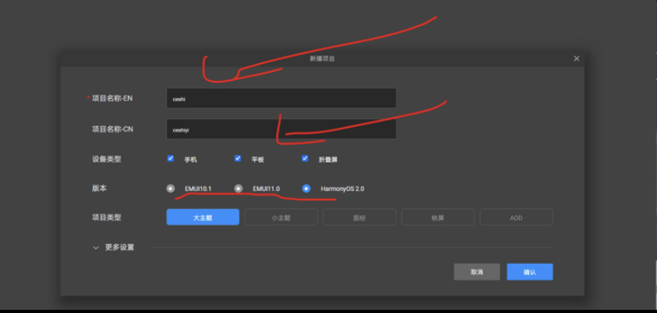
Task: Choose the AOD project type
Action: [517, 217]
